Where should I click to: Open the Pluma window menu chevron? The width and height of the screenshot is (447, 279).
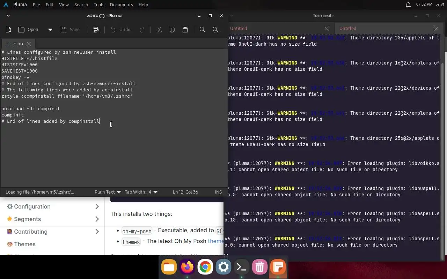pyautogui.click(x=8, y=16)
